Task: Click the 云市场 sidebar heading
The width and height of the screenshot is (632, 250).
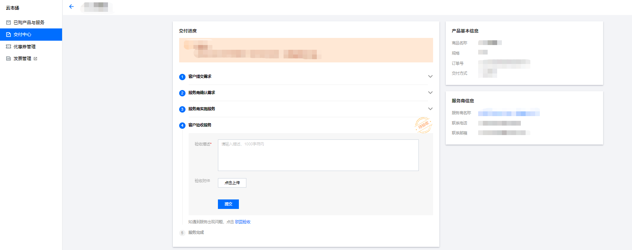Action: (x=13, y=8)
